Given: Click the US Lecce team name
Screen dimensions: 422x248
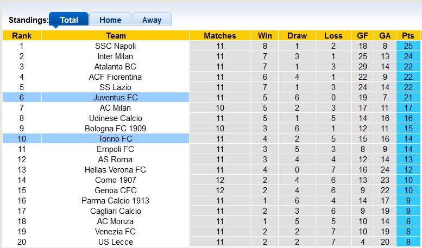Looking at the screenshot, I should (115, 242).
